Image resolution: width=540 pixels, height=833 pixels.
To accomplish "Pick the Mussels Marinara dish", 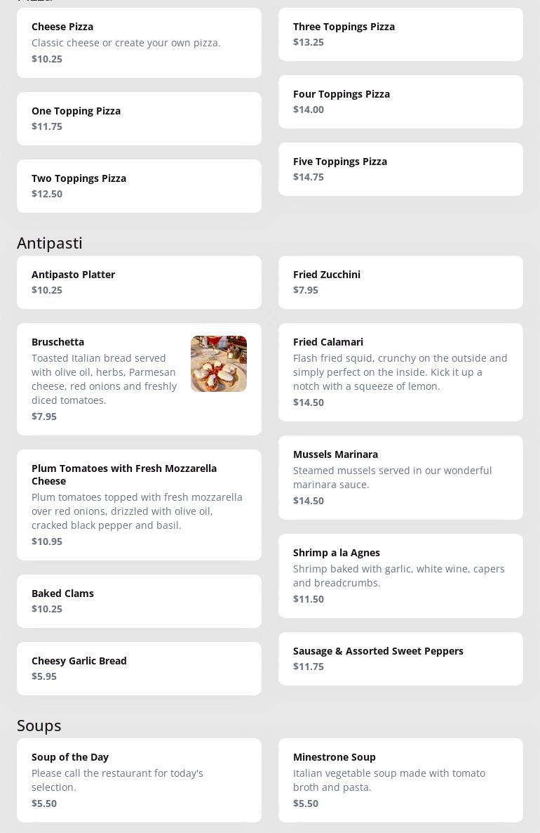I will [400, 478].
